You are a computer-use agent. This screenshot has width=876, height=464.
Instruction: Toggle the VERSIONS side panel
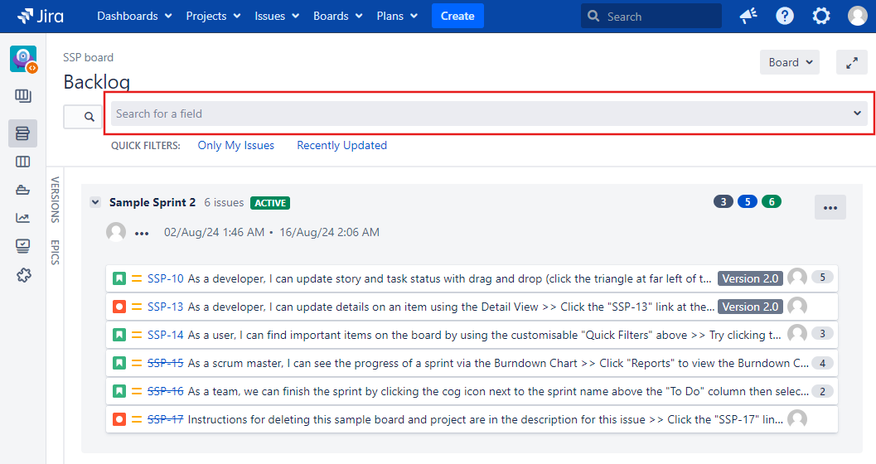point(56,199)
